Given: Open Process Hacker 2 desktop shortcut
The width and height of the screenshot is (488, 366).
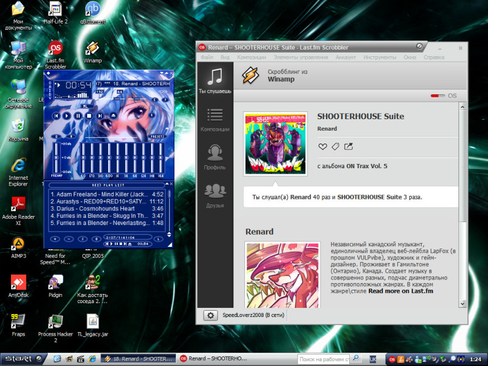Looking at the screenshot, I should pos(56,328).
